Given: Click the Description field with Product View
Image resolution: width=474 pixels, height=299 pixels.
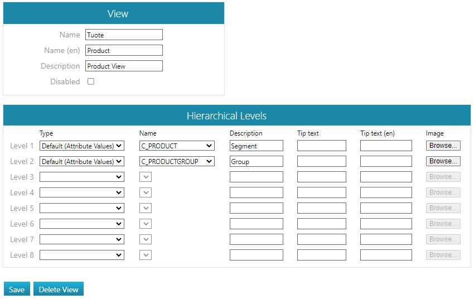Looking at the screenshot, I should pos(124,66).
